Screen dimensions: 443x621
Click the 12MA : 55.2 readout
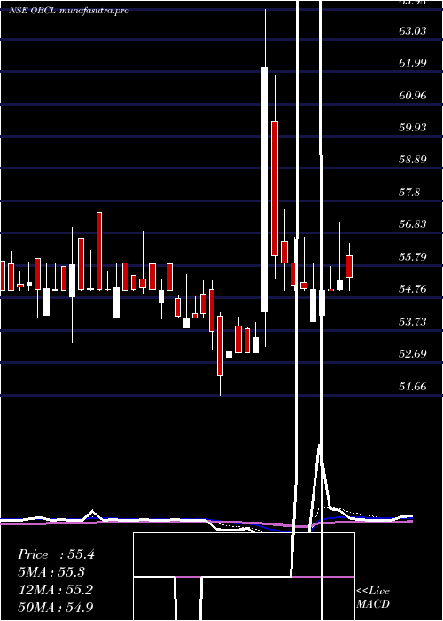pyautogui.click(x=56, y=589)
